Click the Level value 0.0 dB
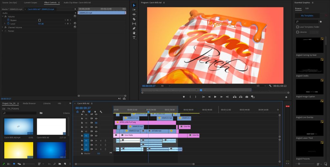330x167 pixels. tap(41, 24)
